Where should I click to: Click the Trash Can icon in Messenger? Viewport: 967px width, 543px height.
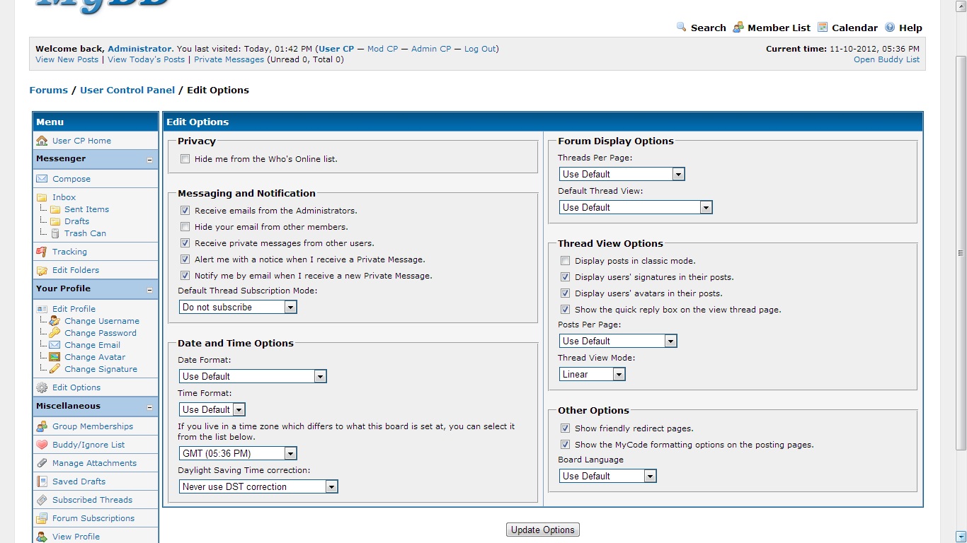coord(55,233)
